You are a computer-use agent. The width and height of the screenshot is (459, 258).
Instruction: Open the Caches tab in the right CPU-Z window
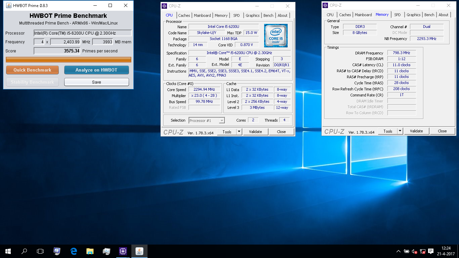[345, 15]
